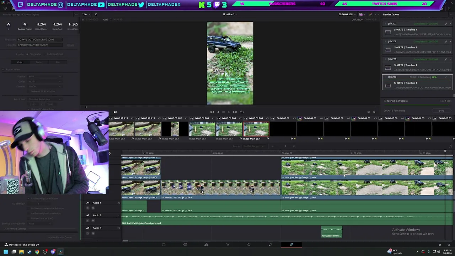Screen dimensions: 455x256
Task: Click the viewer scrubber bar
Action: pyautogui.click(x=230, y=107)
